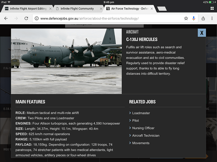The height and width of the screenshot is (162, 217).
Task: Open the share sheet icon
Action: 203,18
